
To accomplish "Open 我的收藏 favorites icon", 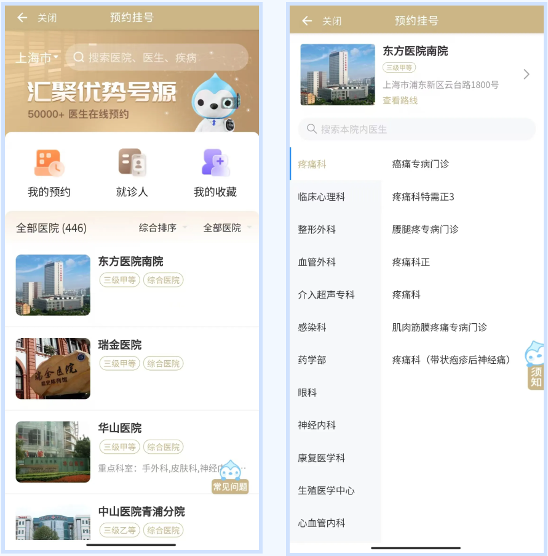I will pos(215,163).
